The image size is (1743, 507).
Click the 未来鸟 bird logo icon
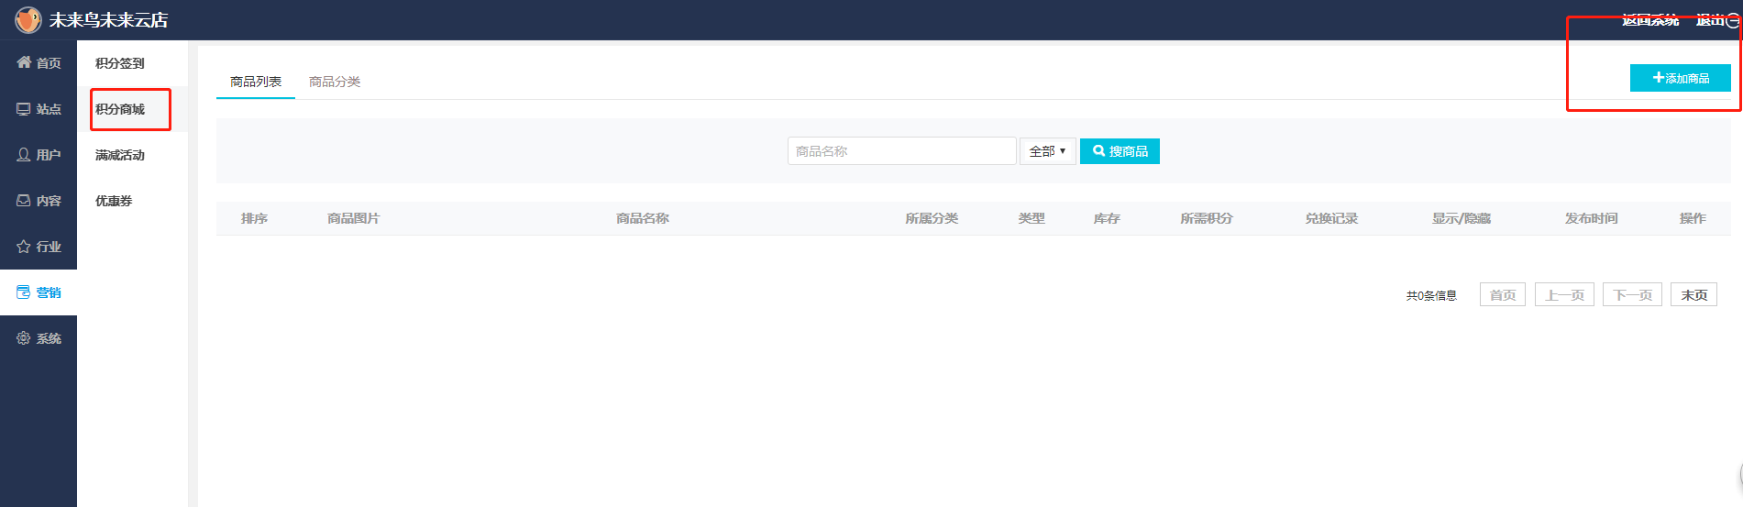click(28, 20)
